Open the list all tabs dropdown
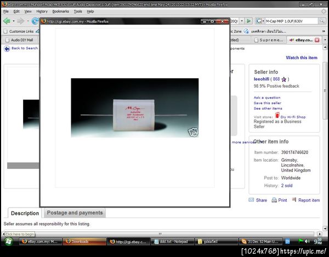 (x=325, y=40)
